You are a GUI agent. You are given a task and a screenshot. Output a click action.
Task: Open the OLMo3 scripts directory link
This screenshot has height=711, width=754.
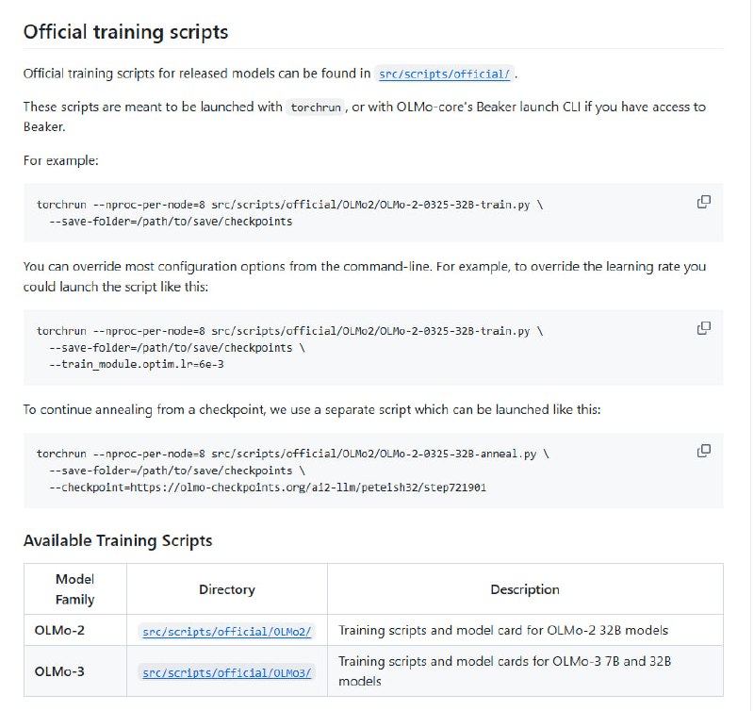[x=226, y=672]
